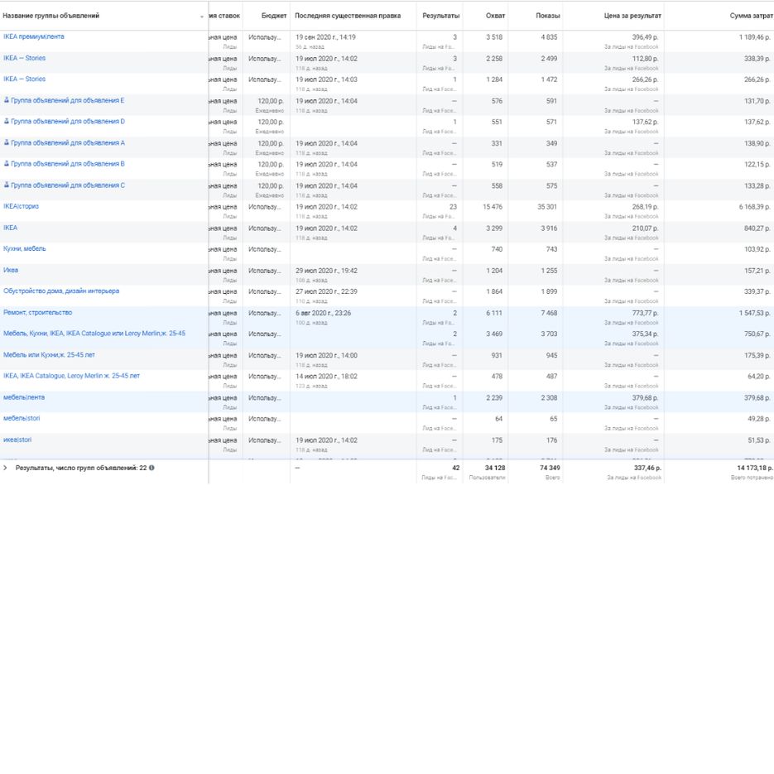Open IKEA — Stories with 1 284 reach
The image size is (774, 774).
click(24, 79)
